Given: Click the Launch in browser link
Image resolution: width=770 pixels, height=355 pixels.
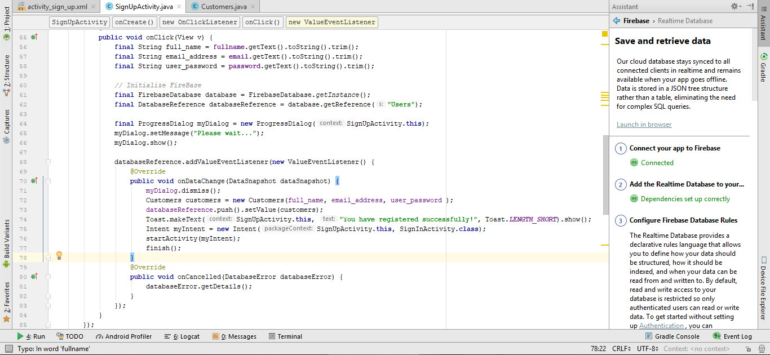Looking at the screenshot, I should tap(644, 124).
